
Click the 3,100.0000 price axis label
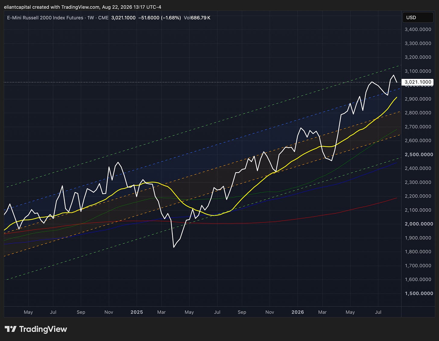tap(418, 71)
